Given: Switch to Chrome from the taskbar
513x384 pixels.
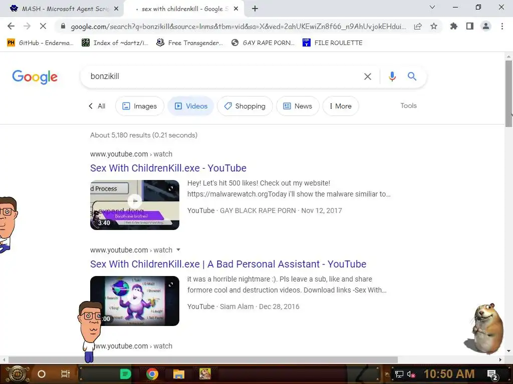Looking at the screenshot, I should (152, 374).
